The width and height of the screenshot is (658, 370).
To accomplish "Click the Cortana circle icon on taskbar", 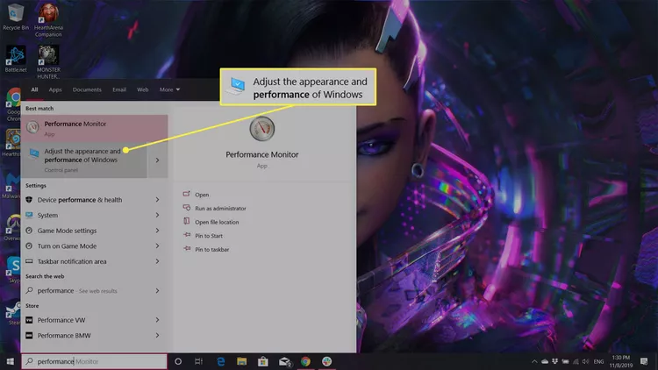I will coord(178,361).
